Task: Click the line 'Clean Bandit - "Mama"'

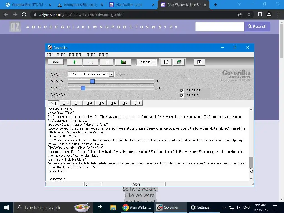Action: pyautogui.click(x=64, y=136)
